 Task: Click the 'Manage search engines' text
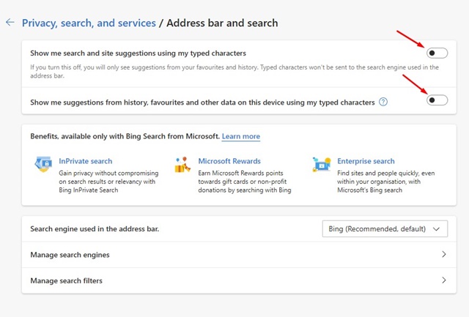(x=70, y=255)
